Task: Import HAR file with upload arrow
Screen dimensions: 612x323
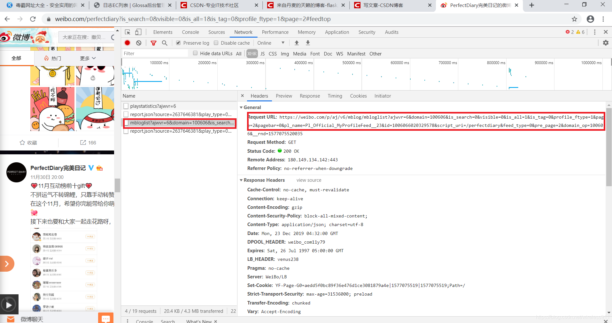Action: (x=297, y=43)
